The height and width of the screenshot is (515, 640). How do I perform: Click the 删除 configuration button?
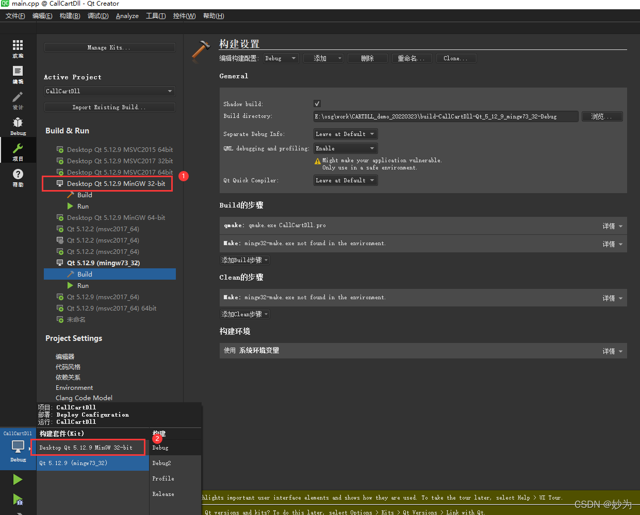coord(368,58)
